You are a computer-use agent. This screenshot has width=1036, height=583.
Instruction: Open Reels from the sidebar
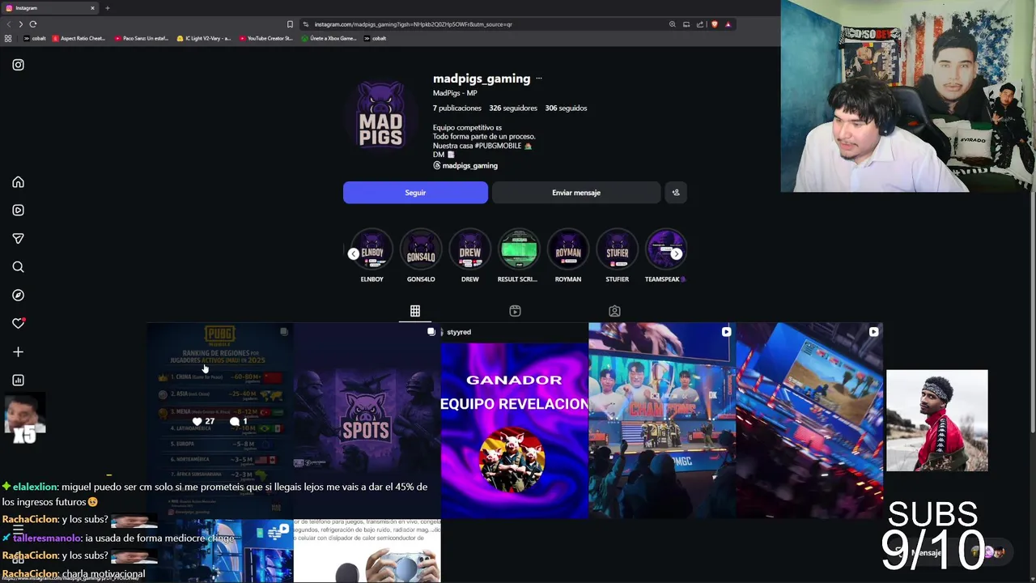click(18, 211)
